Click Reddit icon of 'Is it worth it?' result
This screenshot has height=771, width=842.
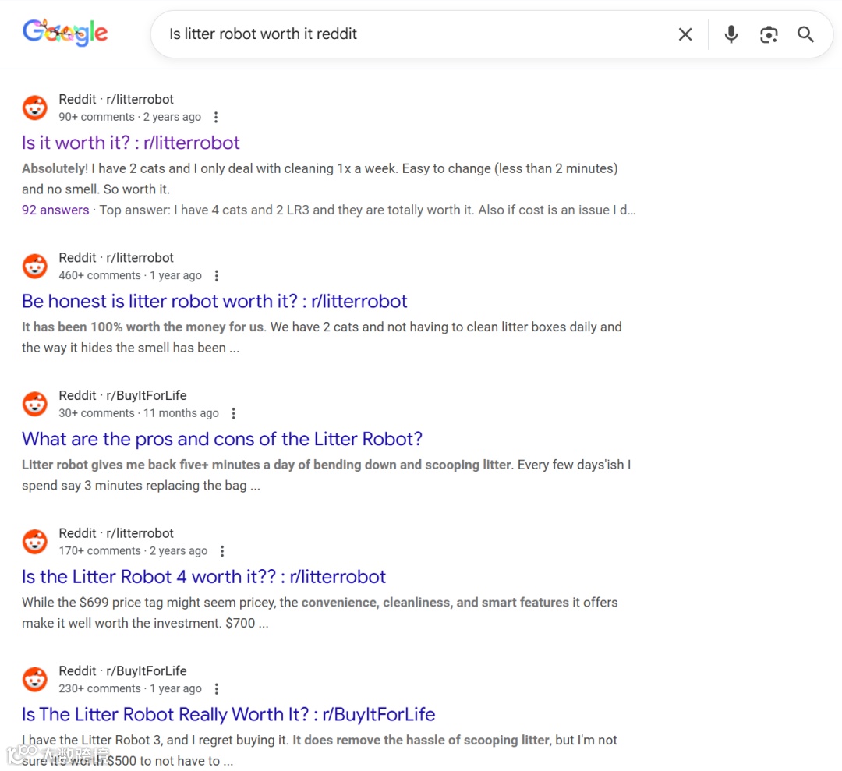point(35,108)
